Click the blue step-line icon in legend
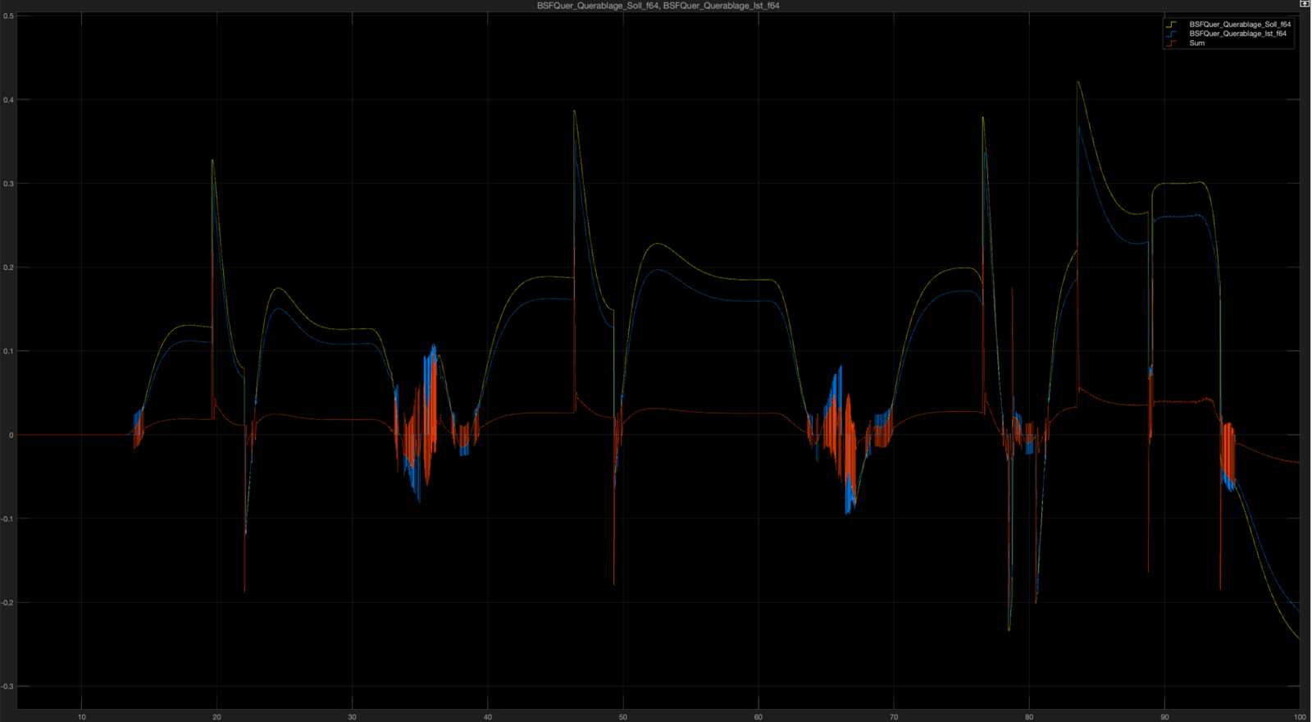The height and width of the screenshot is (722, 1312). [1171, 34]
